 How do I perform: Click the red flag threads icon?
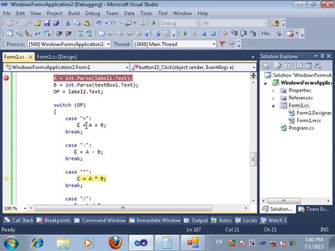[x=223, y=44]
